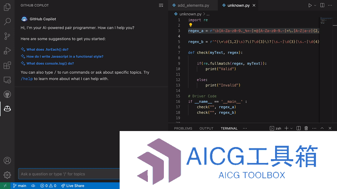Click the suggestion 'What does console.log() do?'

tap(50, 63)
